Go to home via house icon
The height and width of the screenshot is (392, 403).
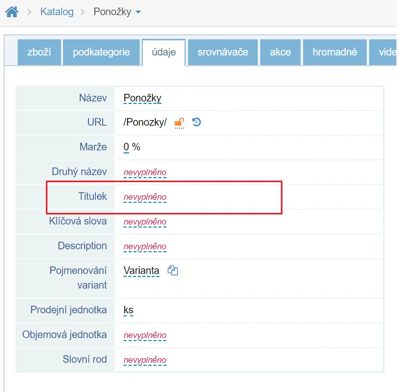coord(12,12)
